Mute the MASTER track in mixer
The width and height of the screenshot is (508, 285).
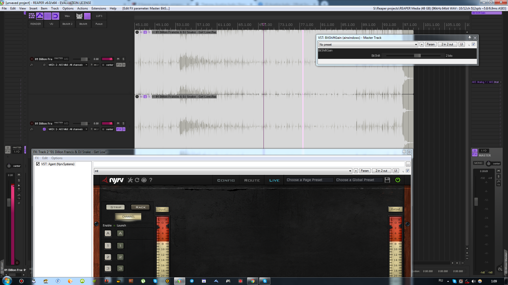tap(498, 171)
